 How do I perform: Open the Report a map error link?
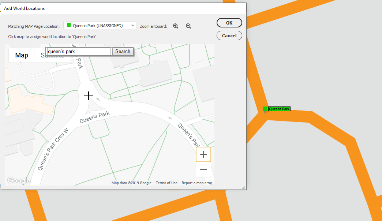pos(197,183)
